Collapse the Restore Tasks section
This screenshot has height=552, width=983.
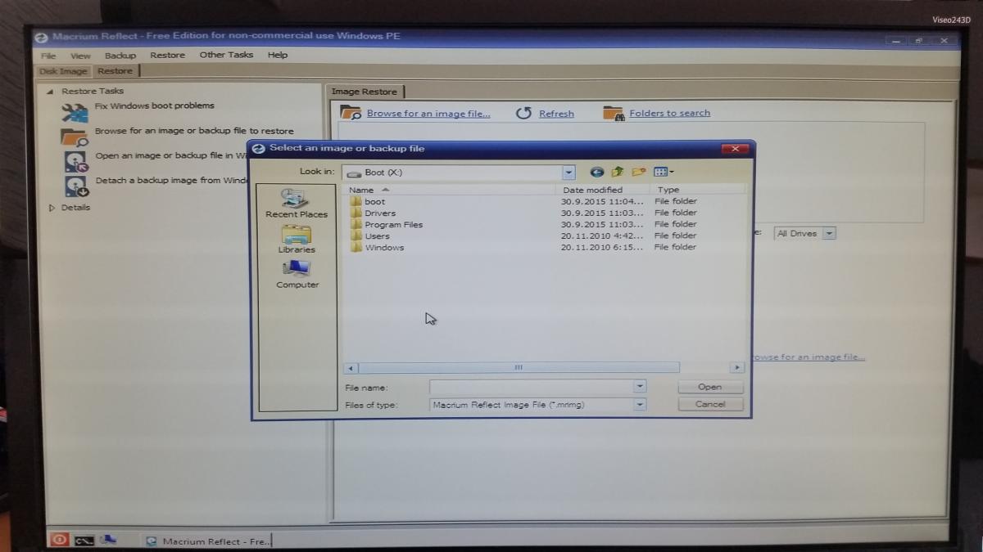(50, 91)
